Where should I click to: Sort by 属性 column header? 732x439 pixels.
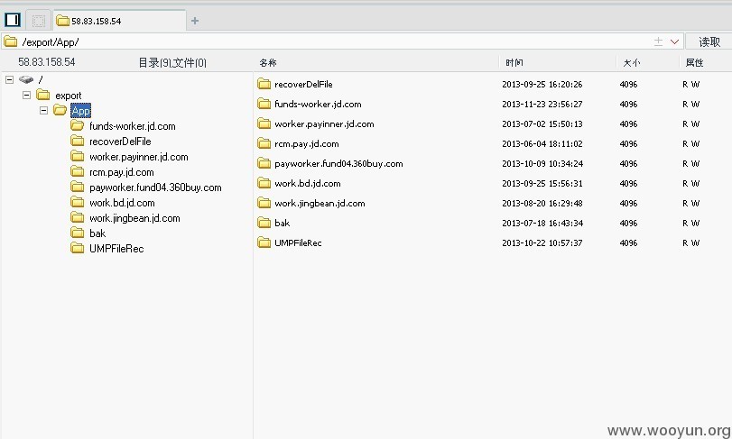pyautogui.click(x=694, y=62)
